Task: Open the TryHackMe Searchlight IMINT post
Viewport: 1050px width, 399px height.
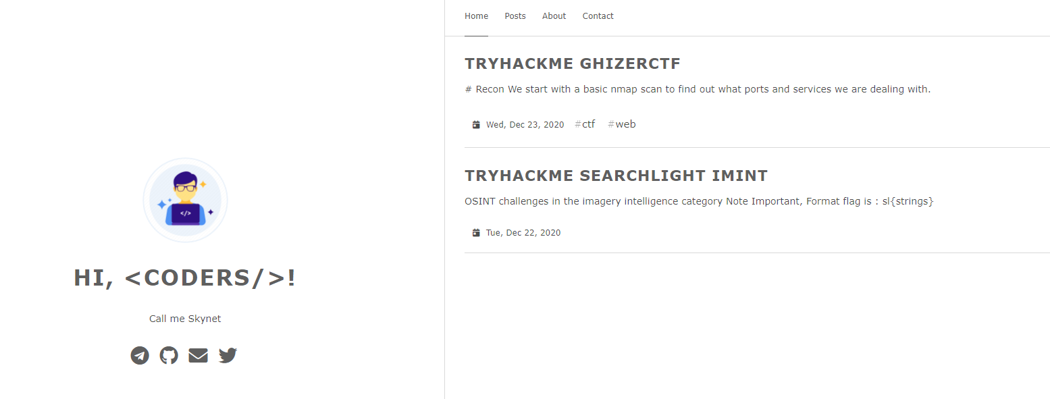Action: [616, 176]
